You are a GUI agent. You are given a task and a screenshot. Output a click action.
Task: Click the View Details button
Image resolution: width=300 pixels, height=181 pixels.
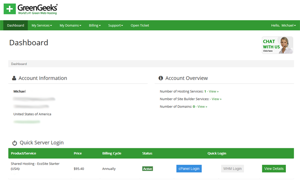(274, 169)
